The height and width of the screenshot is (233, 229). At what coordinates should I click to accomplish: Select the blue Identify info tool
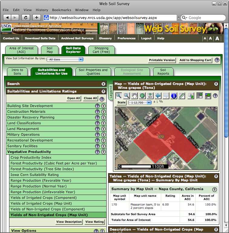[174, 96]
